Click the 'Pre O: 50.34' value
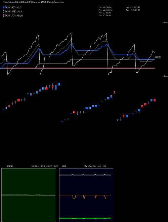 point(105,7)
